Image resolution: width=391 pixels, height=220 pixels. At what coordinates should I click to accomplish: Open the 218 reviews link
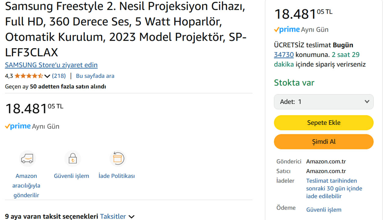pyautogui.click(x=59, y=76)
